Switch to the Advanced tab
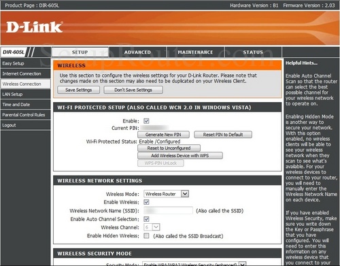Screen dimensions: 340x266 pos(137,52)
